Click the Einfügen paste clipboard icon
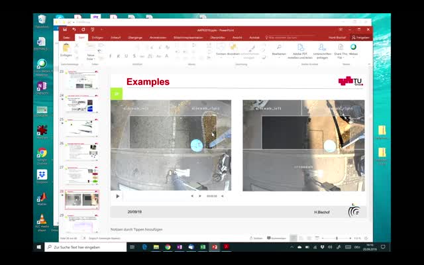 pyautogui.click(x=66, y=48)
